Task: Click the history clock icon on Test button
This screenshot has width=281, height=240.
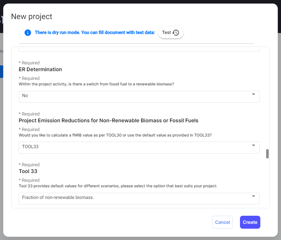Action: pyautogui.click(x=176, y=33)
